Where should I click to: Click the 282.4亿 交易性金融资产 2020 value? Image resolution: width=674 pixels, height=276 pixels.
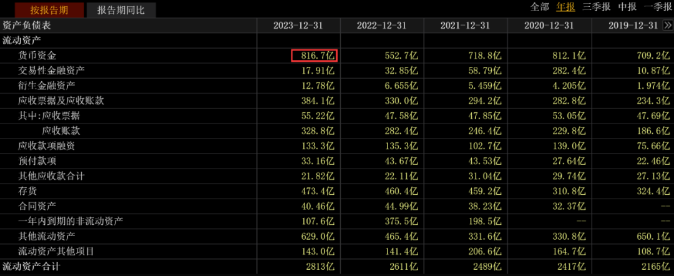(x=569, y=71)
